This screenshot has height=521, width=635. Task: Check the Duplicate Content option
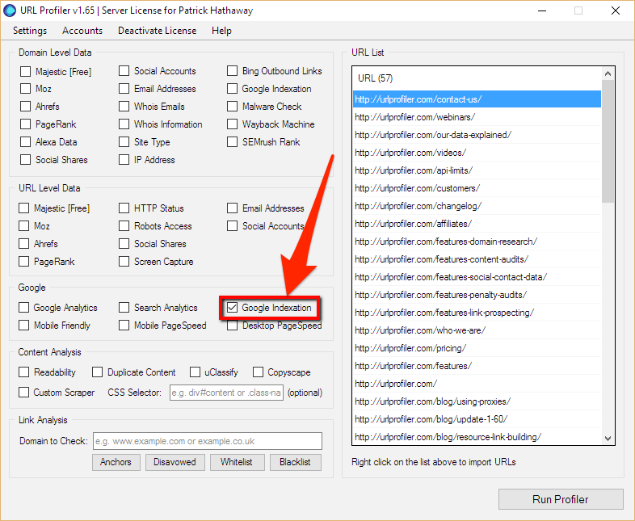click(x=98, y=372)
